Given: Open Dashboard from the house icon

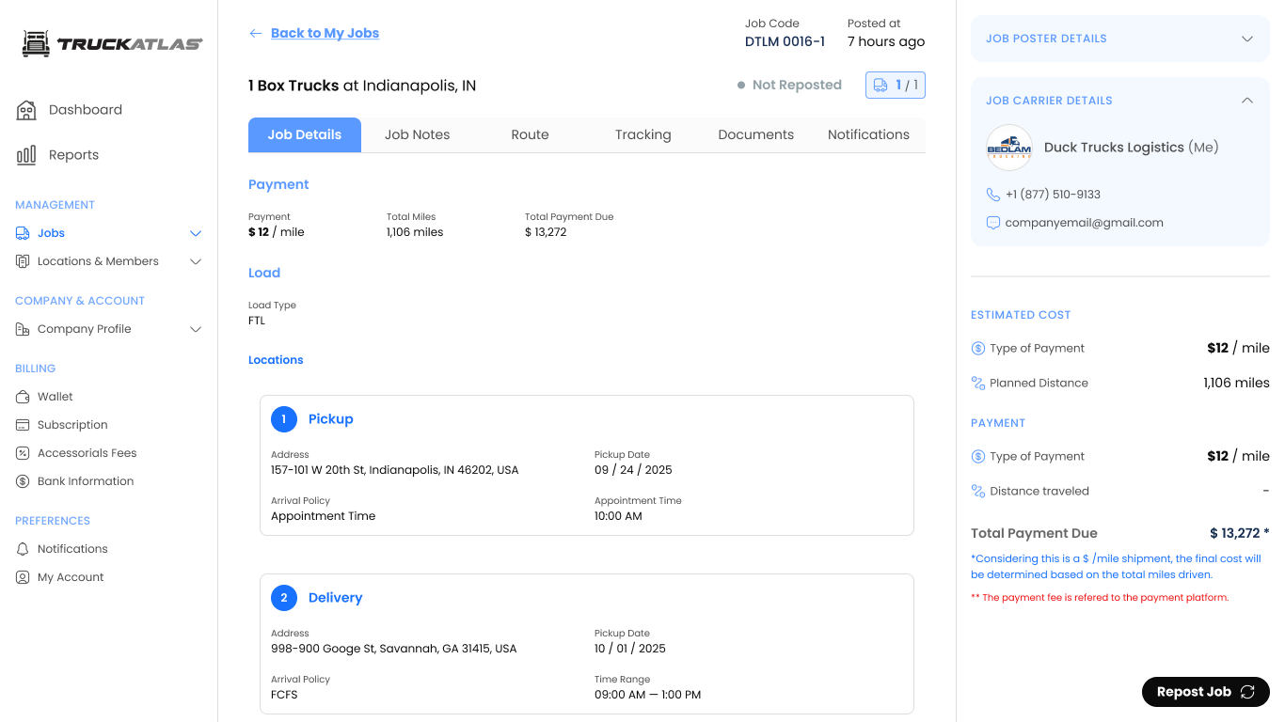Looking at the screenshot, I should coord(26,110).
